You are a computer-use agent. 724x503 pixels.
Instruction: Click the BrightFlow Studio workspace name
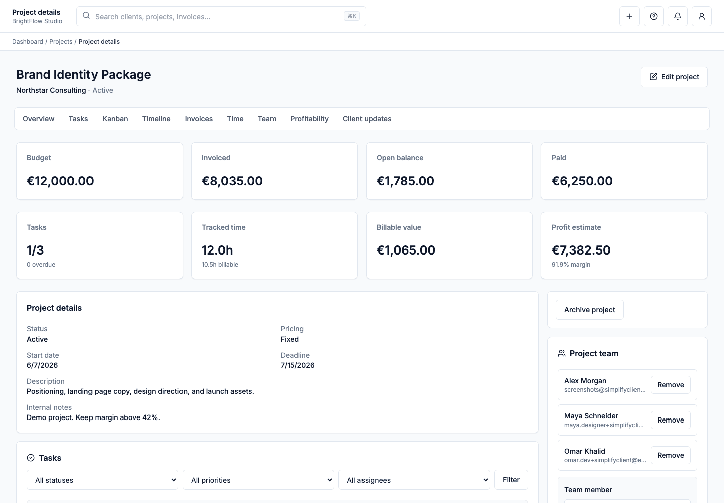click(x=37, y=21)
